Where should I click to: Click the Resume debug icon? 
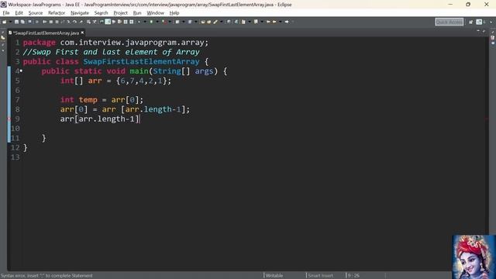(x=45, y=22)
